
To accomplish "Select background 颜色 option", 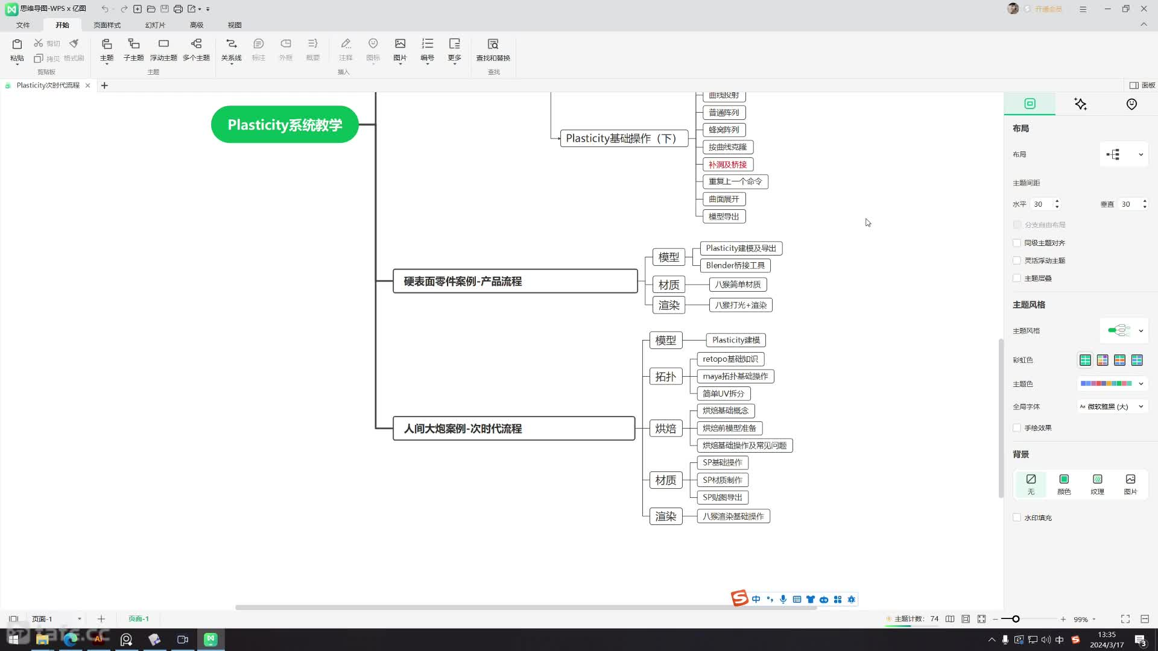I will pos(1064,484).
